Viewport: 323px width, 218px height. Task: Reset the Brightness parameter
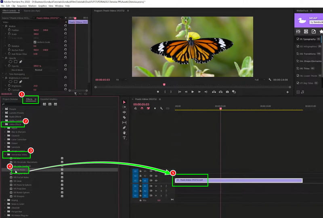pos(65,85)
